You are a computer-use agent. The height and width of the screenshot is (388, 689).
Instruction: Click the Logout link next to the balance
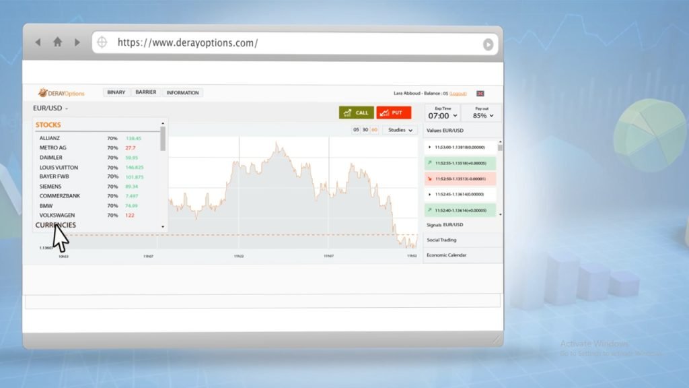[458, 93]
